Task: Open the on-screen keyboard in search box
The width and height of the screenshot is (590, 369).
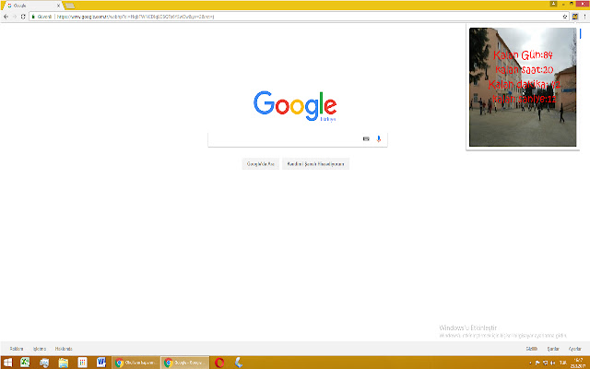Action: pyautogui.click(x=366, y=139)
